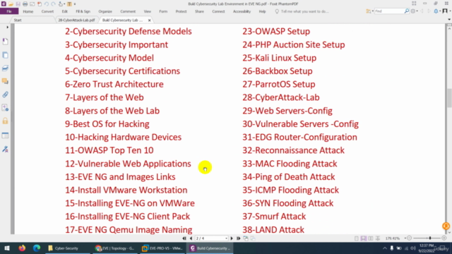The image size is (452, 254).
Task: Open the Convert ribbon tab
Action: click(x=47, y=11)
